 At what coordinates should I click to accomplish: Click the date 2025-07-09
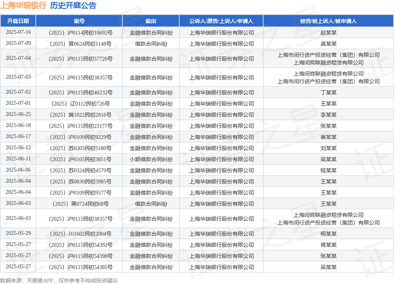click(x=18, y=43)
